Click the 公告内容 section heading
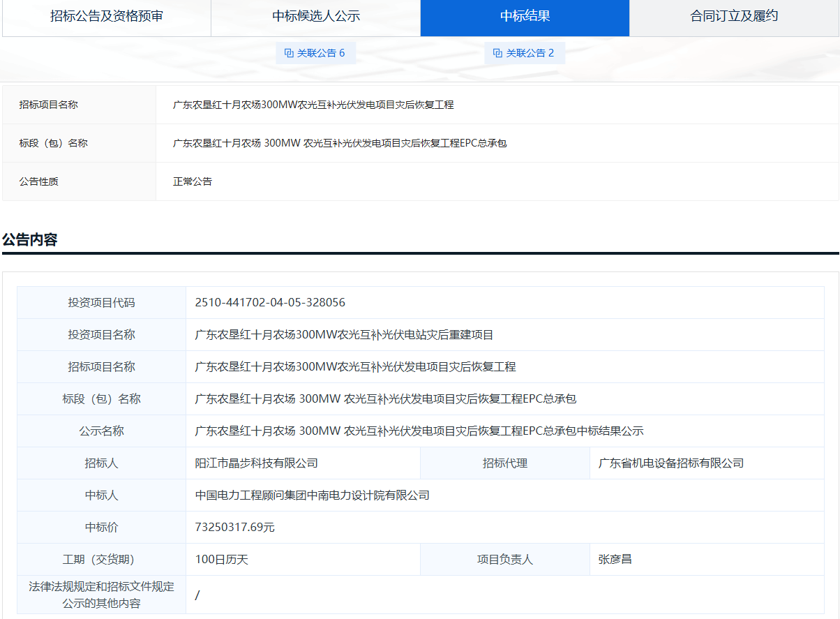The image size is (840, 619). 30,240
